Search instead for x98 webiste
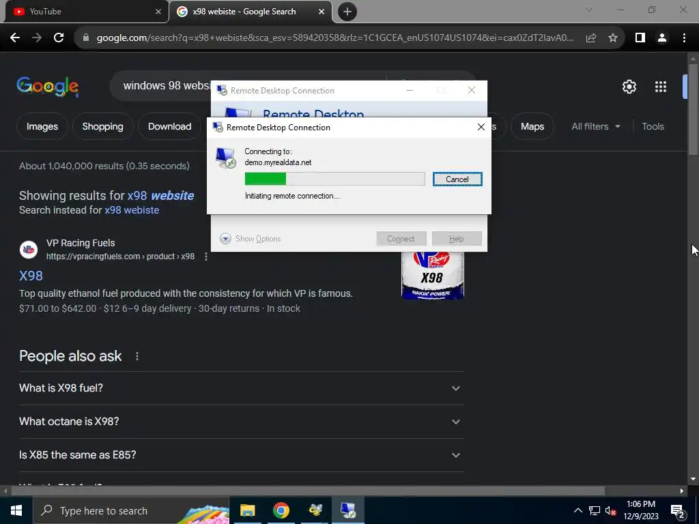 point(132,210)
